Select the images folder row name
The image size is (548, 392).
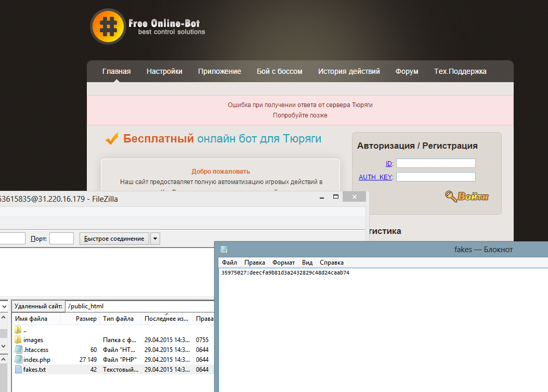(33, 340)
